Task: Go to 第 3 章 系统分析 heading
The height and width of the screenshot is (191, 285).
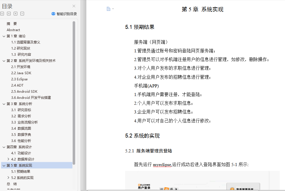Action: (19, 104)
